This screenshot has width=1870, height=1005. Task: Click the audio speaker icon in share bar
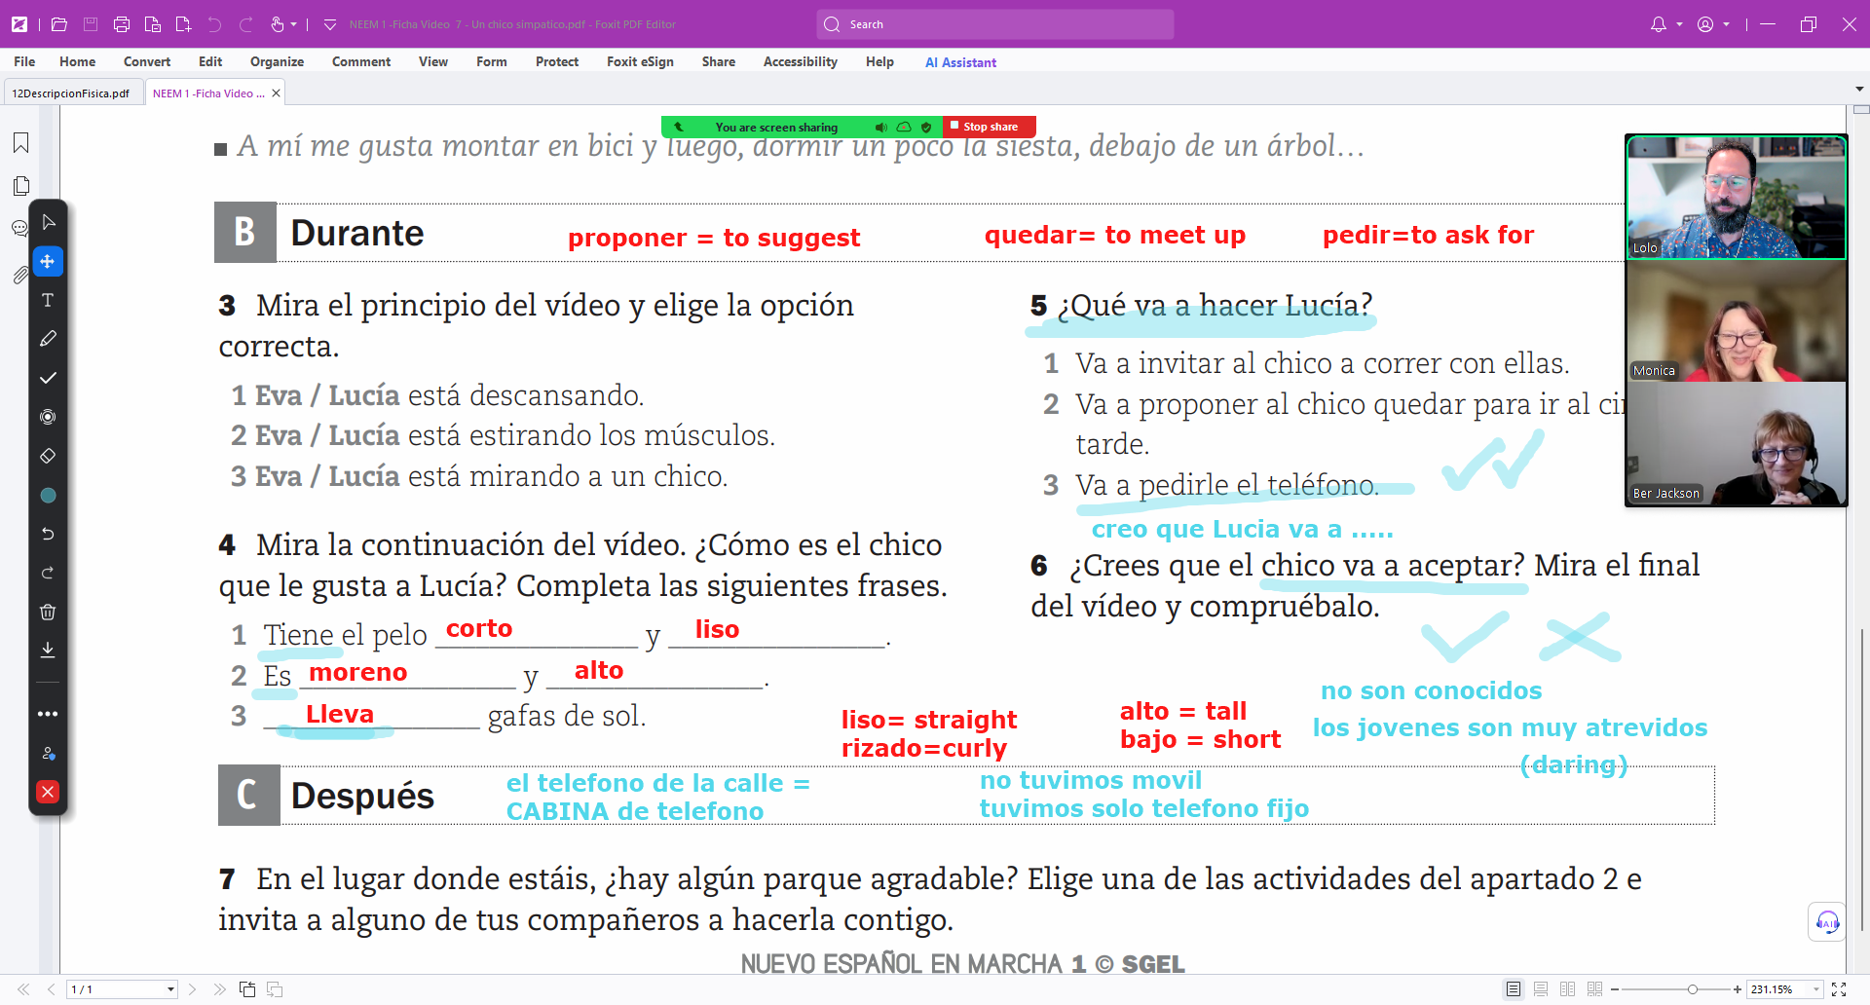[880, 128]
